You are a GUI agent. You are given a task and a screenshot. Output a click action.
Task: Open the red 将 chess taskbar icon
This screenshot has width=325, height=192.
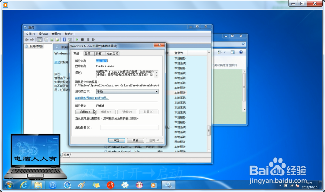click(x=111, y=185)
